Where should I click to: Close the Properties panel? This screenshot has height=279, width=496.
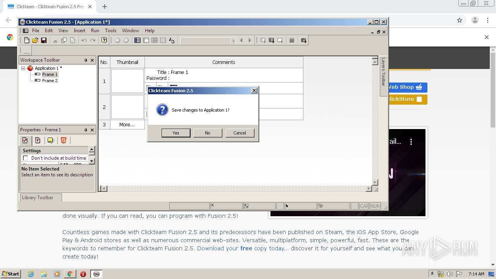point(92,130)
